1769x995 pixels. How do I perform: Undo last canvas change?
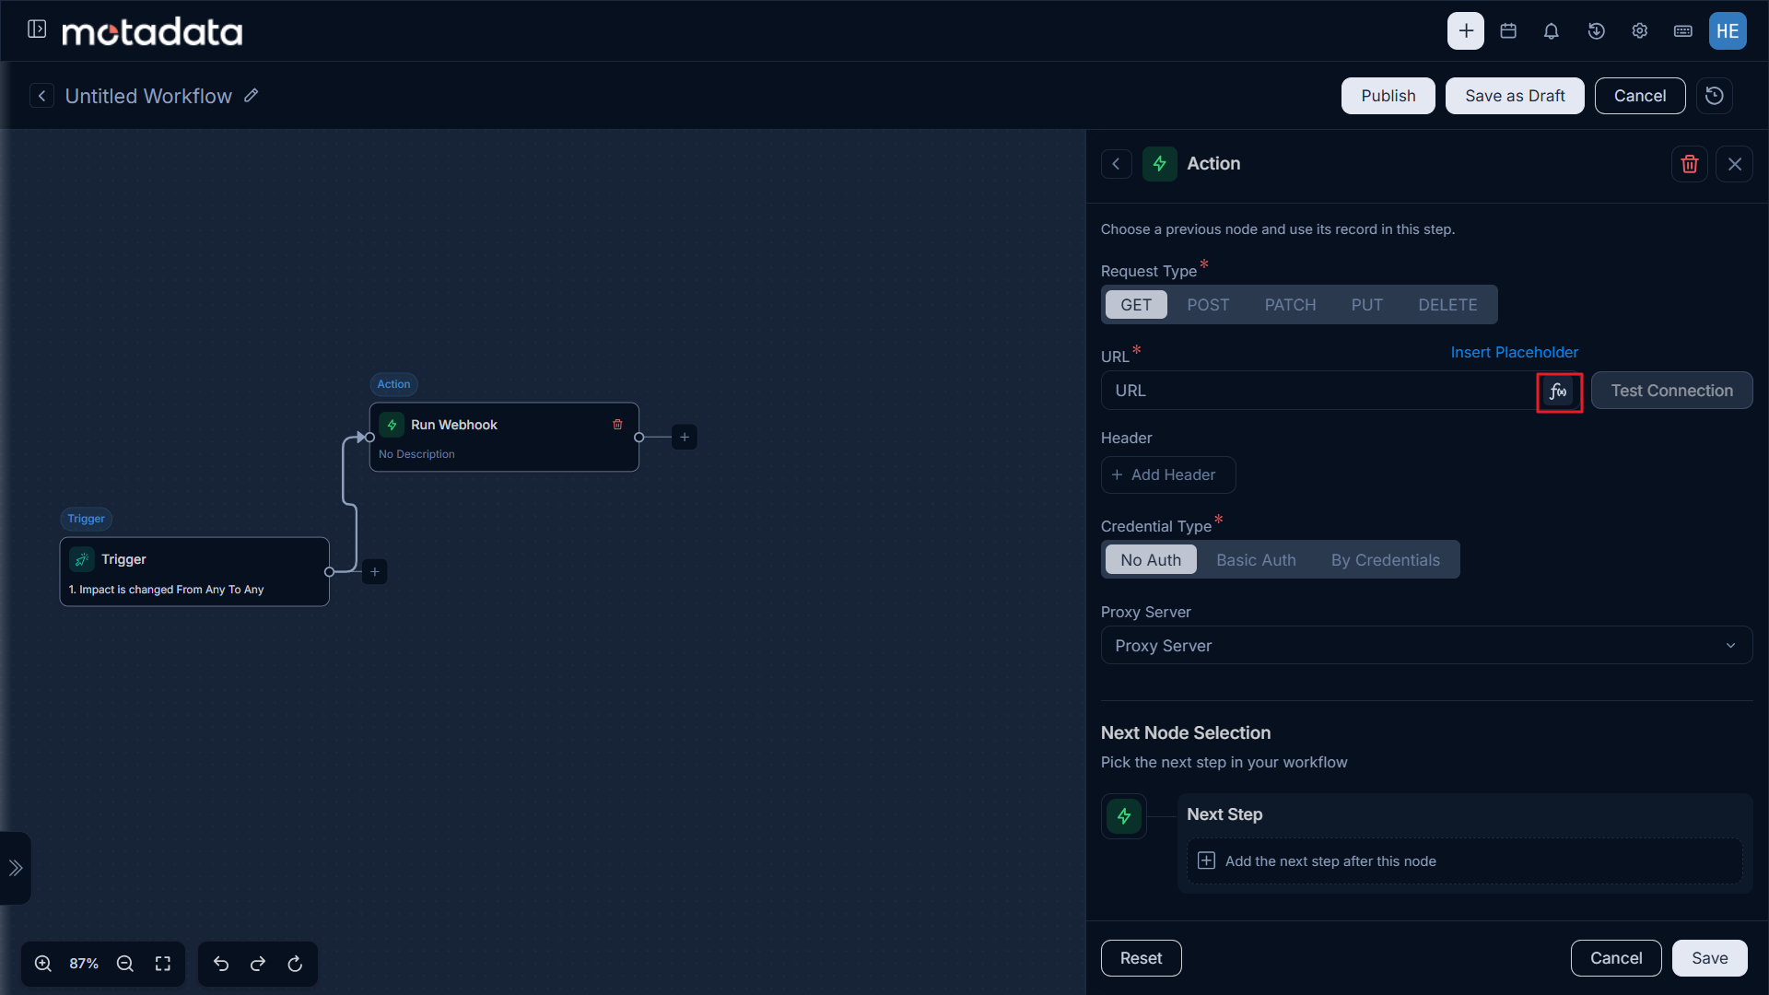point(221,964)
